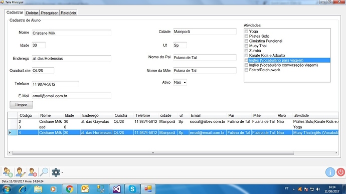
Task: Check the Yoga activity checkbox
Action: click(247, 32)
